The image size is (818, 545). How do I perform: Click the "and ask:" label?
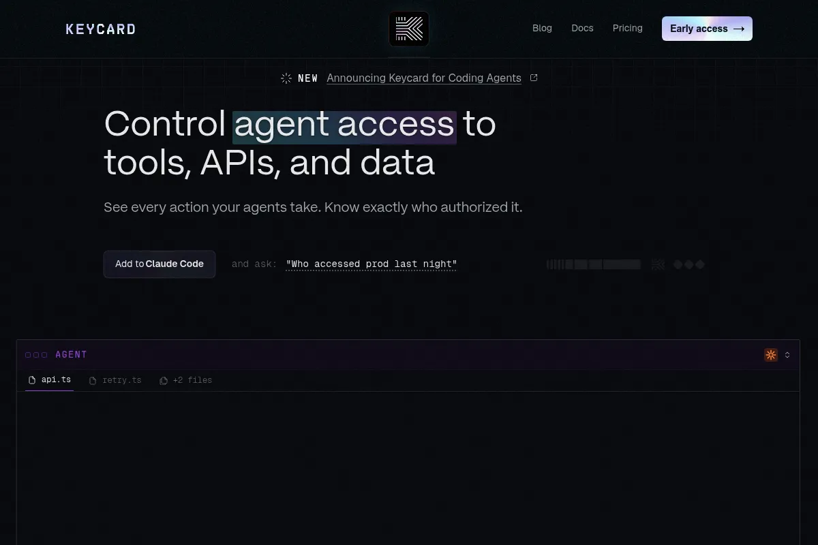(254, 264)
